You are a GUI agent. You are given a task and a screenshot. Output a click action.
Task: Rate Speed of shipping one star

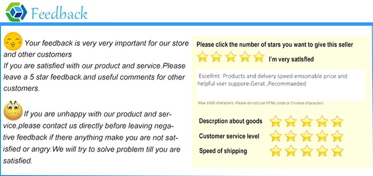click(276, 151)
